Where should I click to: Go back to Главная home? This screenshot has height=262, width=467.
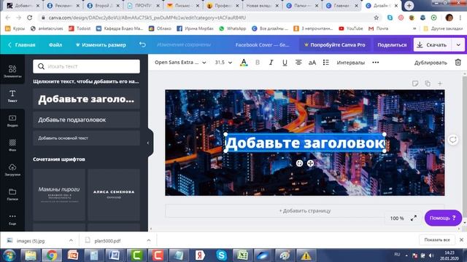[x=21, y=45]
